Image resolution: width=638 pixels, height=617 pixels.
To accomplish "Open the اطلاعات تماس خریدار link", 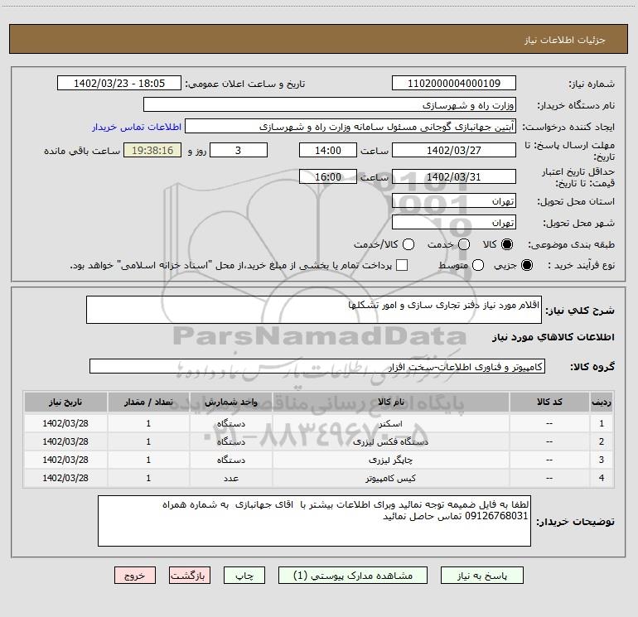I will coord(137,127).
